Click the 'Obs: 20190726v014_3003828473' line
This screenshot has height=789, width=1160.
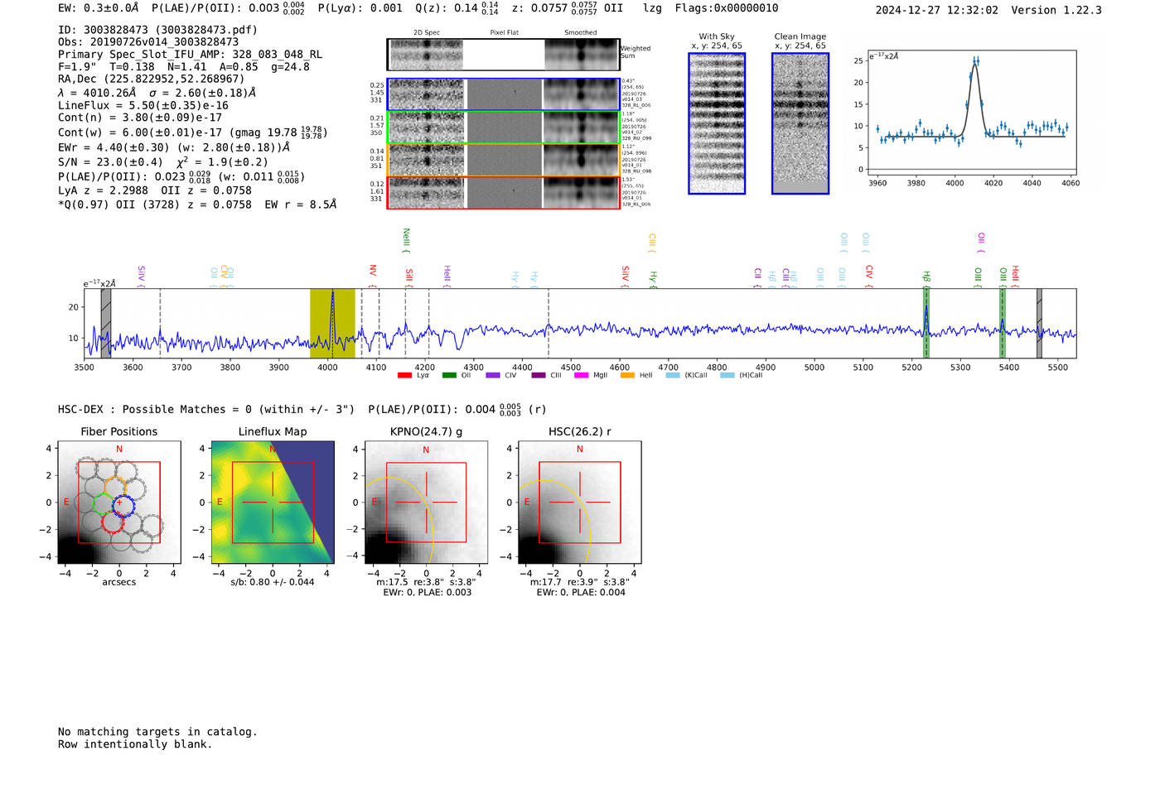[x=148, y=42]
